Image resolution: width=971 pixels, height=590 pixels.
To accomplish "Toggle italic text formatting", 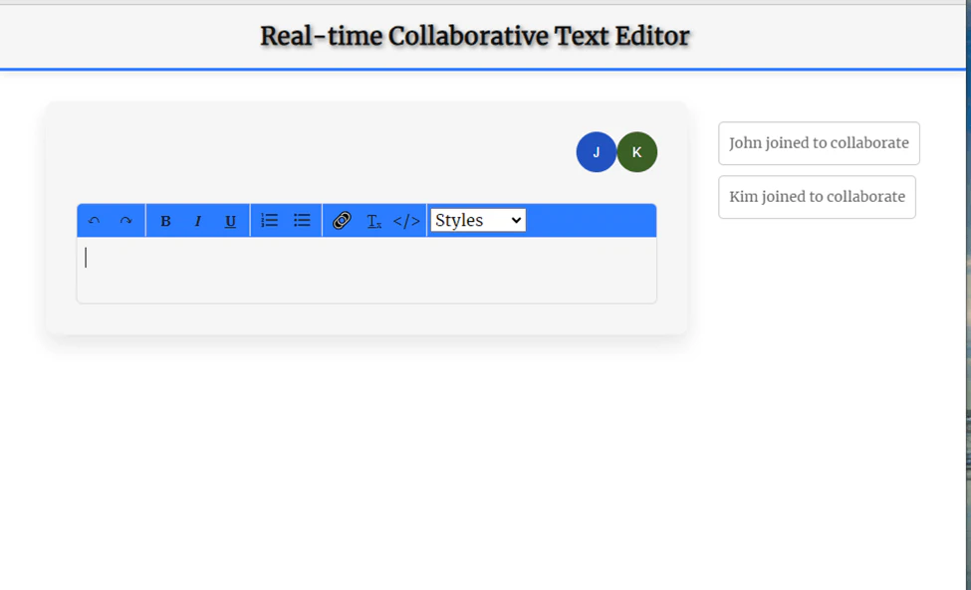I will [x=197, y=220].
